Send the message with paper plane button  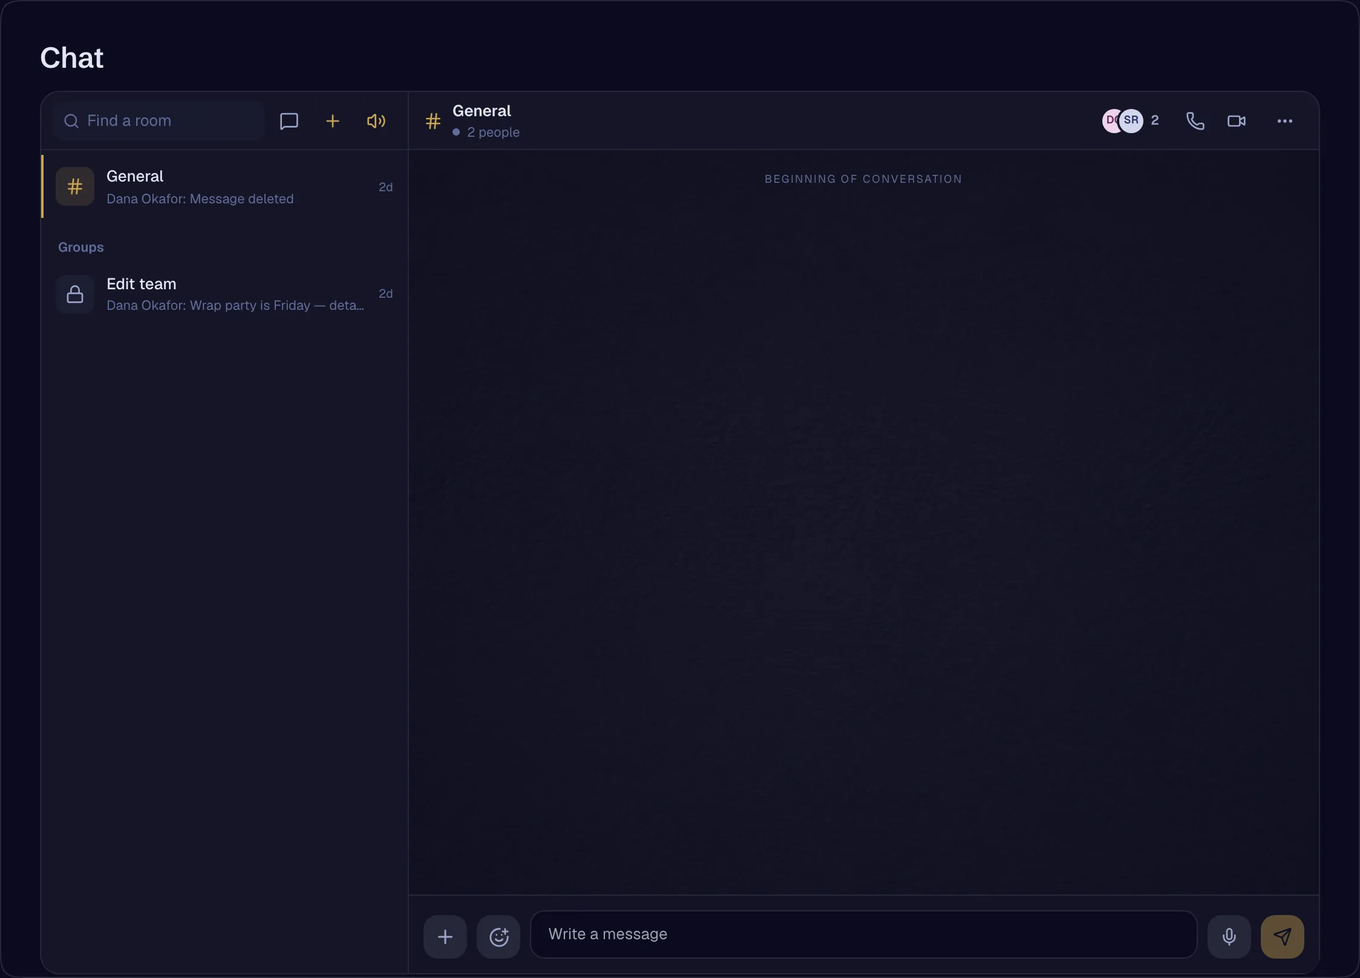coord(1283,937)
